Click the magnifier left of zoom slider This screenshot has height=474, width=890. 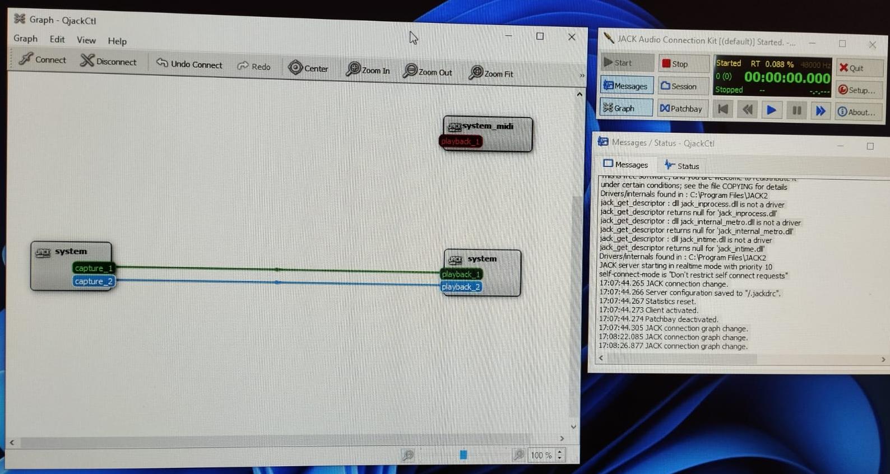pos(408,455)
